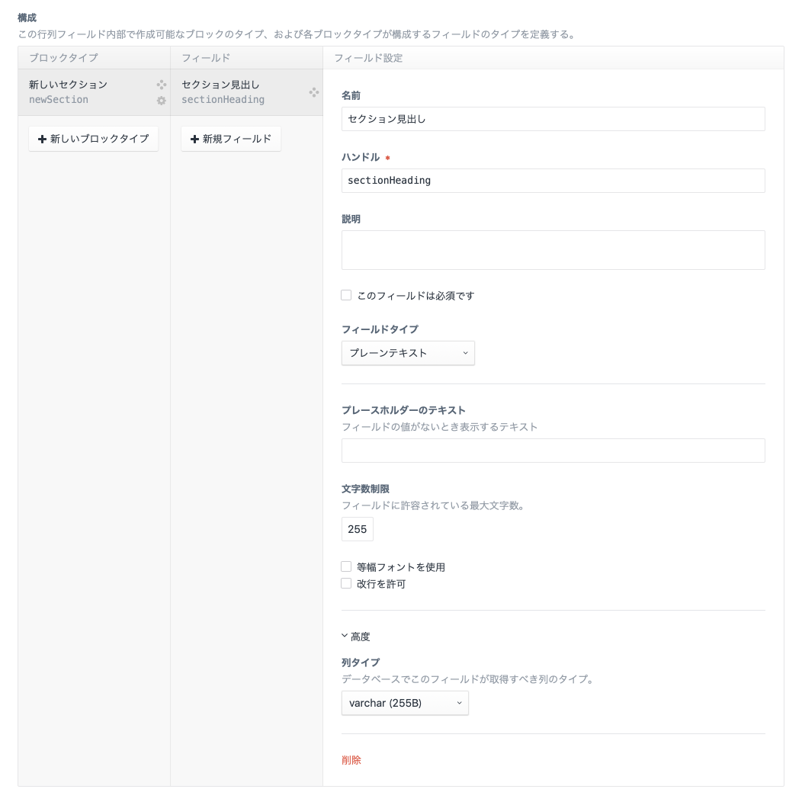Check the 等幅フォントを使用 option

(346, 566)
